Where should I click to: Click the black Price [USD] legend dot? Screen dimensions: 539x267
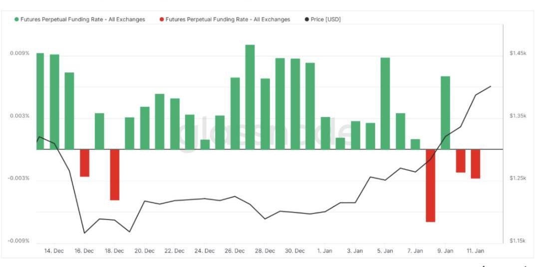306,19
